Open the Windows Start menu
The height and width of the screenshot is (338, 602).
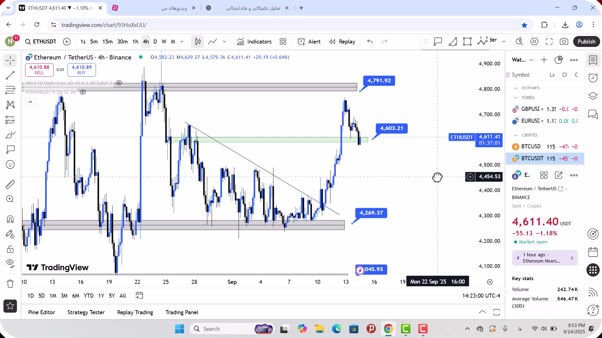[179, 329]
